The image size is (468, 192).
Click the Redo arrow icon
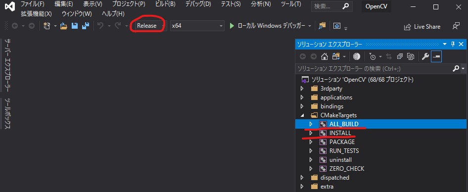tap(118, 26)
